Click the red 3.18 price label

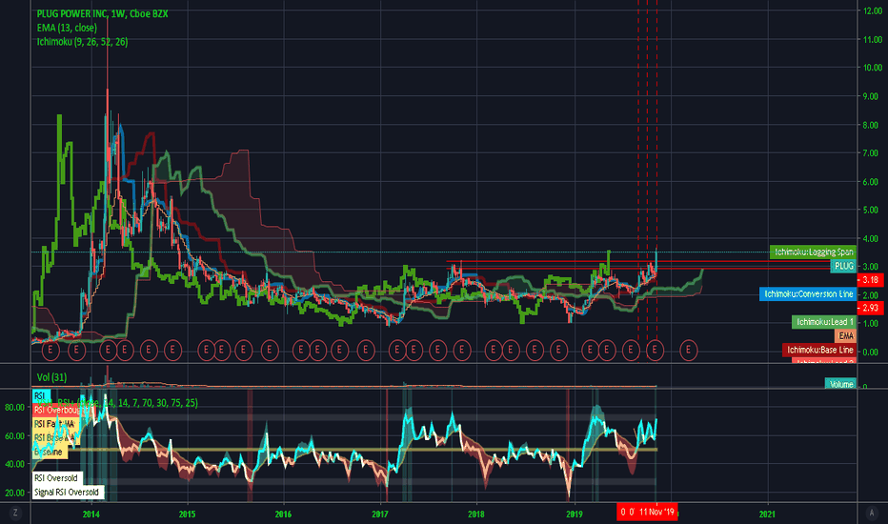point(871,280)
